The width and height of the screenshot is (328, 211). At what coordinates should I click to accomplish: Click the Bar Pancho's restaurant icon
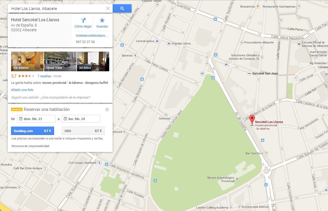266,153
